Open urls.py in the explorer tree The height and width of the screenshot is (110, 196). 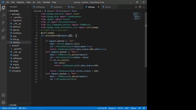[16, 61]
